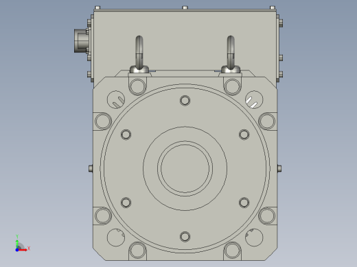Screen dimensions: 357x267
Task: Select the cylindrical connector on the housing's left side
Action: pyautogui.click(x=81, y=41)
